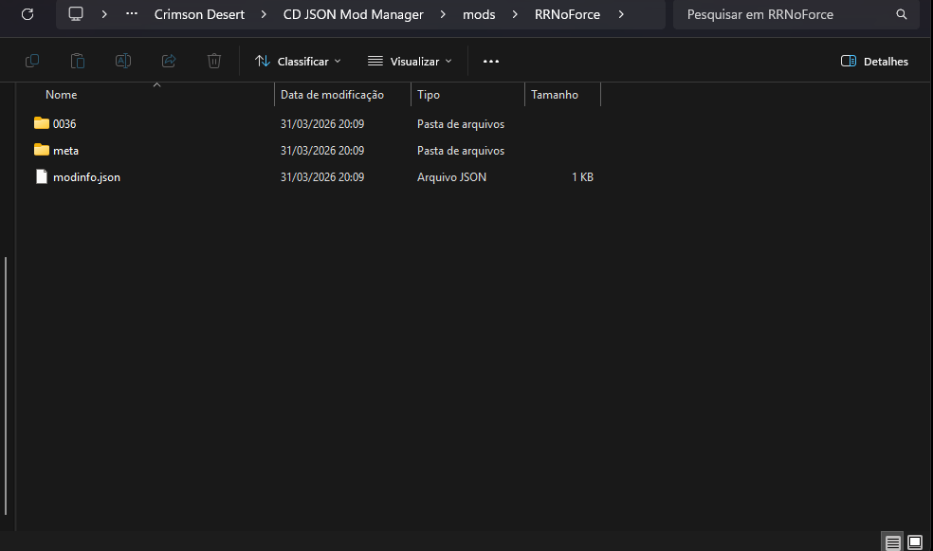
Task: Click the Paste clipboard icon in the toolbar
Action: pyautogui.click(x=78, y=61)
